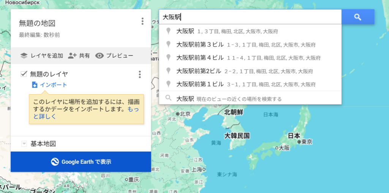Click the 東シナ海 sea label

click(x=227, y=174)
